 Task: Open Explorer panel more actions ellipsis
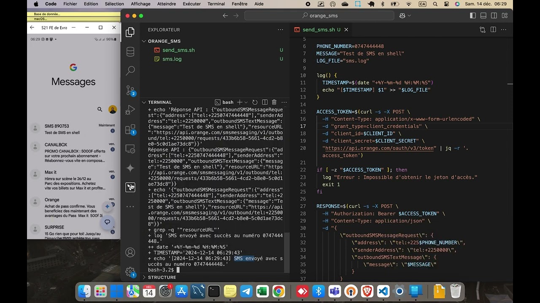(x=281, y=30)
